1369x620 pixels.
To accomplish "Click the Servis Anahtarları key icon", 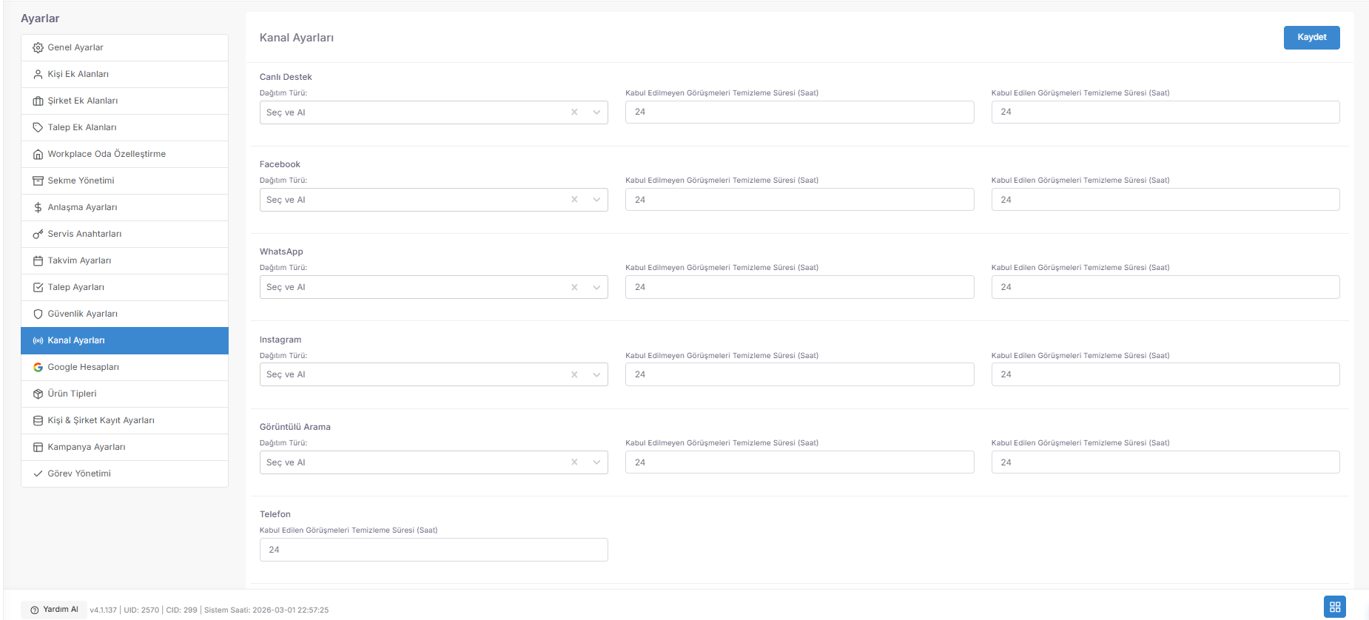I will coord(38,234).
